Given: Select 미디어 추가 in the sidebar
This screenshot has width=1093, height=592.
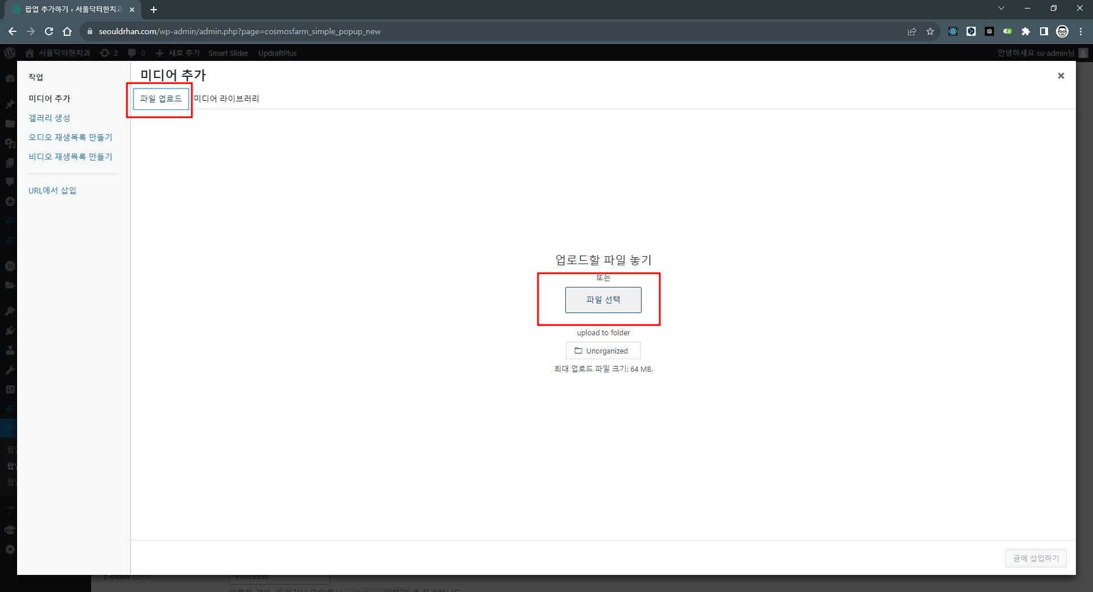Looking at the screenshot, I should point(50,98).
